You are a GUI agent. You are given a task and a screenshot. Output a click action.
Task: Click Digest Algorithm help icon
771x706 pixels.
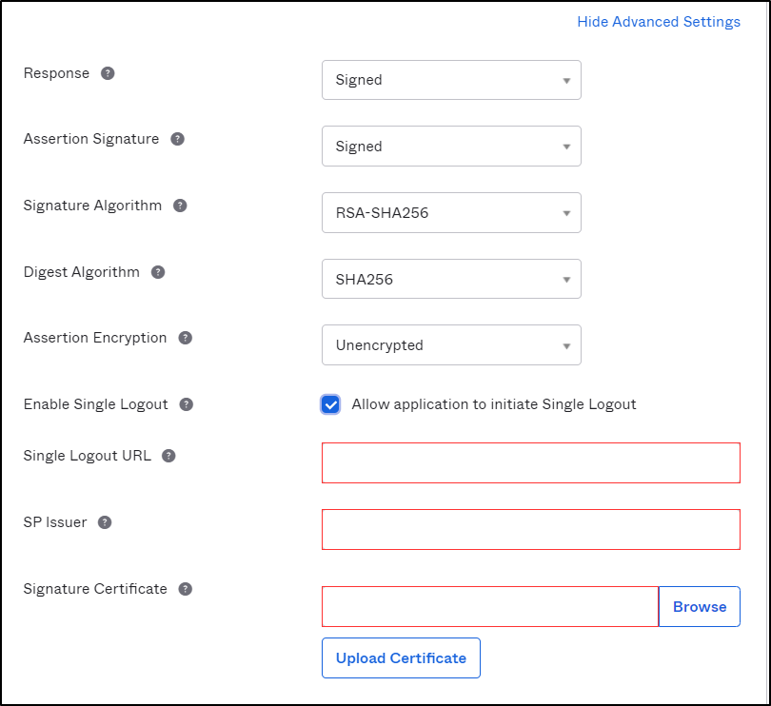point(158,272)
